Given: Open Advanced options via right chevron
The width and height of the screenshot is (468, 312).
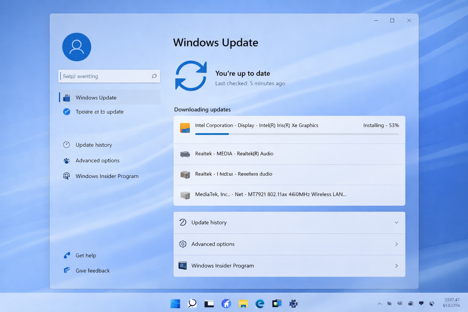Looking at the screenshot, I should 396,244.
